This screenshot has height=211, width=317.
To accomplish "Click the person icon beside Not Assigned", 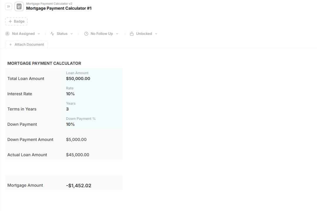I will click(8, 34).
